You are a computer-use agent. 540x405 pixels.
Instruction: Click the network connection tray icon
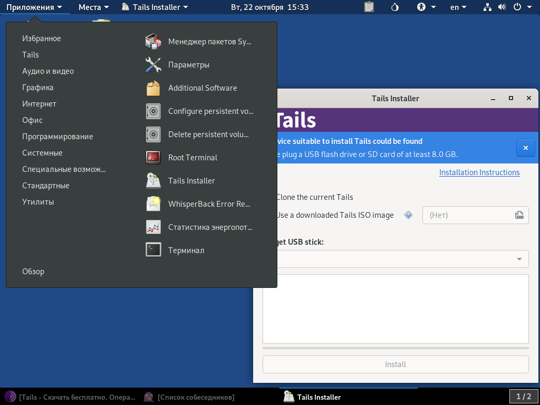487,7
